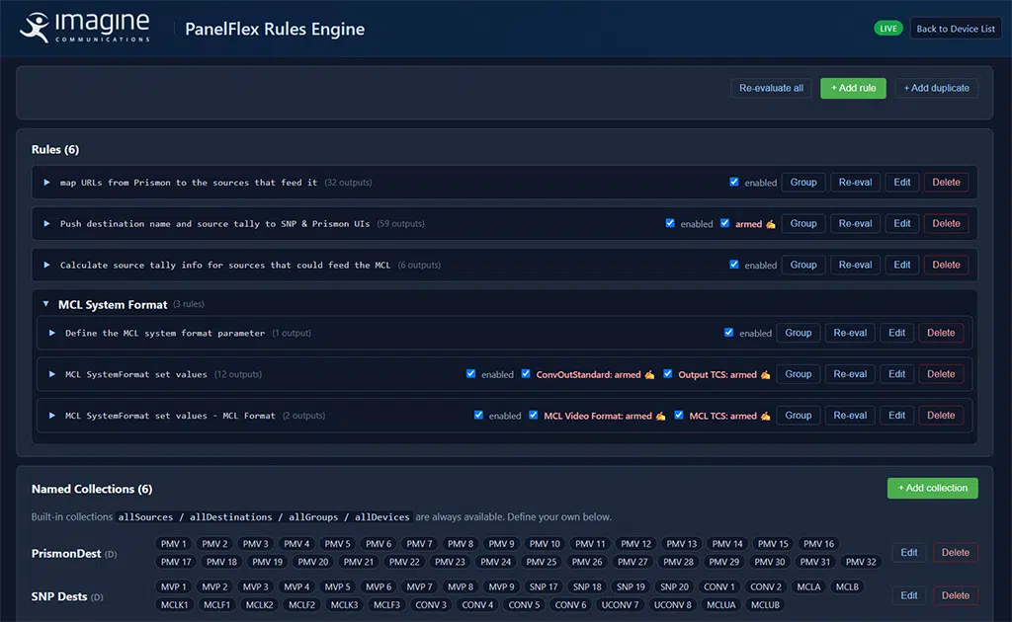Click the LIVE status badge

[x=888, y=29]
